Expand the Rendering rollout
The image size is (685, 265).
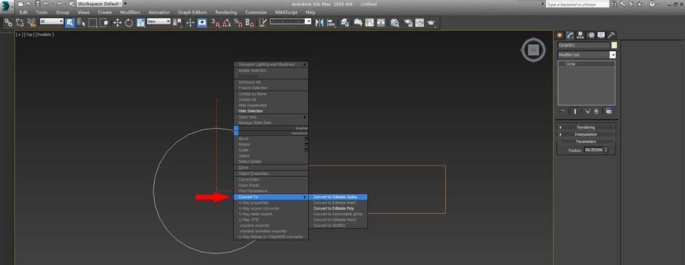[x=586, y=127]
